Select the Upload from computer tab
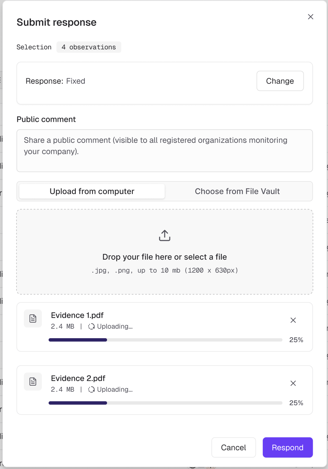Viewport: 328px width, 469px height. [92, 191]
